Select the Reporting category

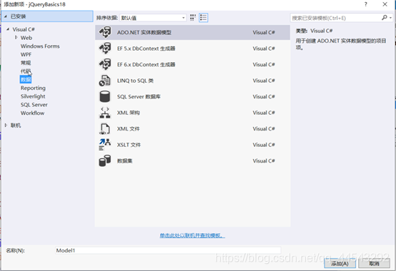33,88
